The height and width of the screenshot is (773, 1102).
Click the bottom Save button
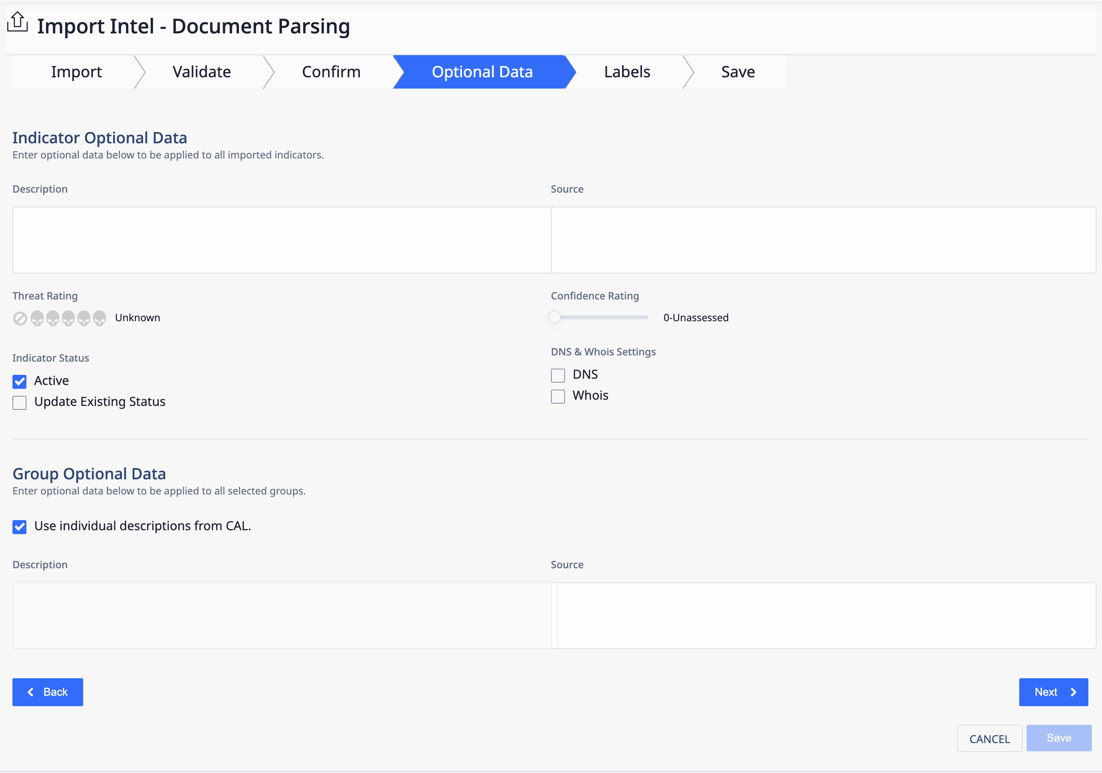coord(1059,738)
